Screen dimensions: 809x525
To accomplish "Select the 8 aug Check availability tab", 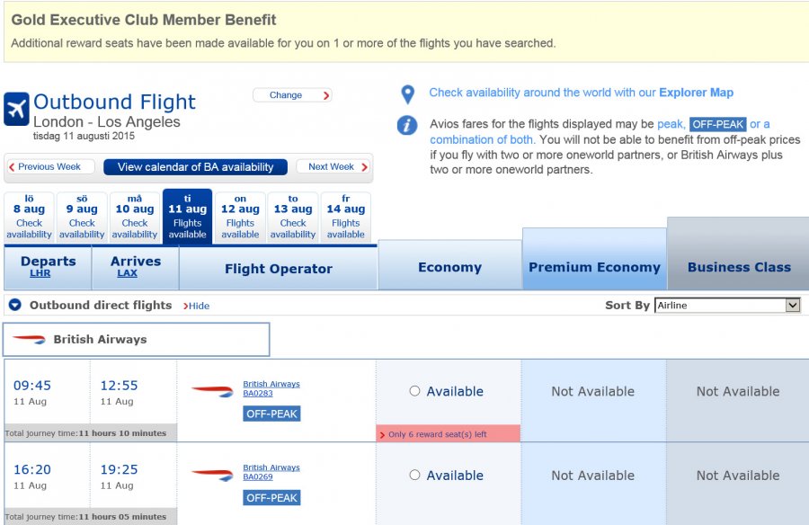I will coord(29,217).
